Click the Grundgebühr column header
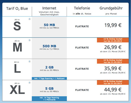The height and width of the screenshot is (103, 131). [x=111, y=8]
